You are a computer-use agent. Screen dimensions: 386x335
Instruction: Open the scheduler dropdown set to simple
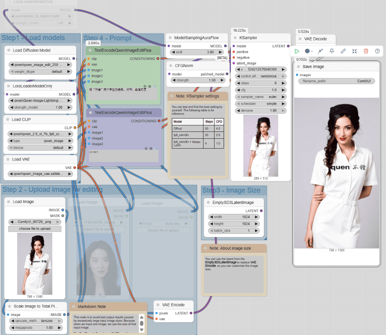(x=261, y=104)
